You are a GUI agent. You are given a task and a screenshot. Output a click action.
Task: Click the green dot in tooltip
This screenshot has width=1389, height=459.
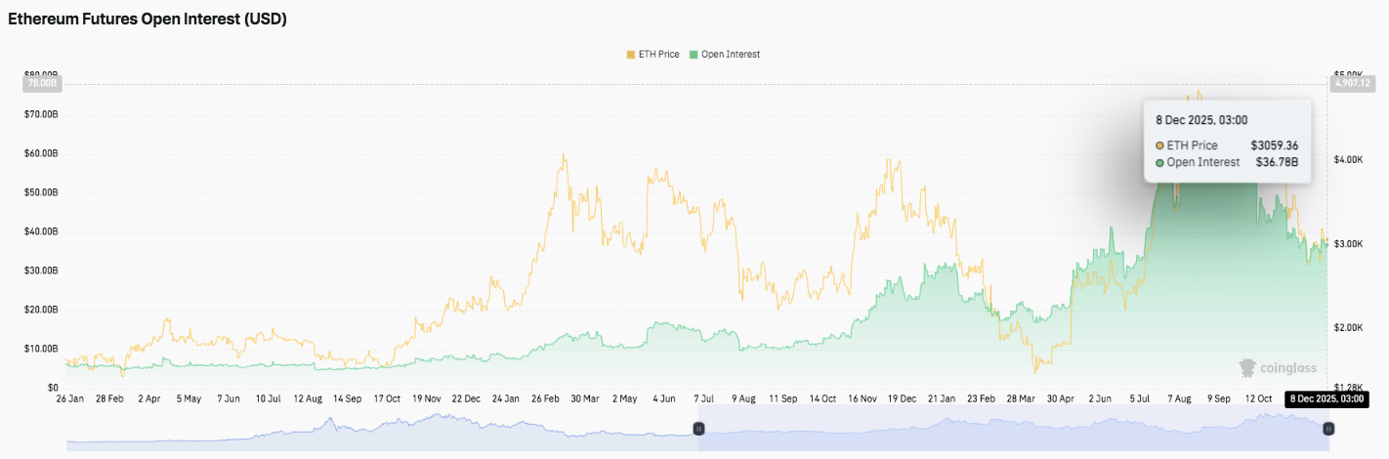[1159, 162]
